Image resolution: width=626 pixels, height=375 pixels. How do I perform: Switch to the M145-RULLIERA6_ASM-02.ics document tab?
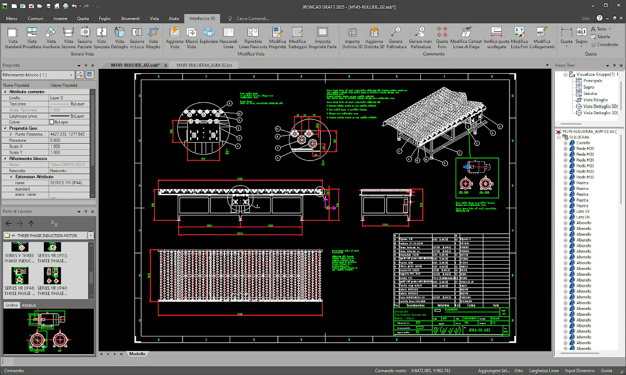click(x=204, y=65)
